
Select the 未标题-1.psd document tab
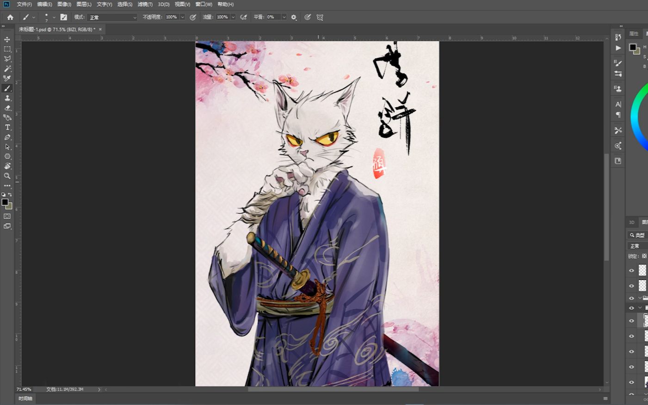(x=57, y=29)
